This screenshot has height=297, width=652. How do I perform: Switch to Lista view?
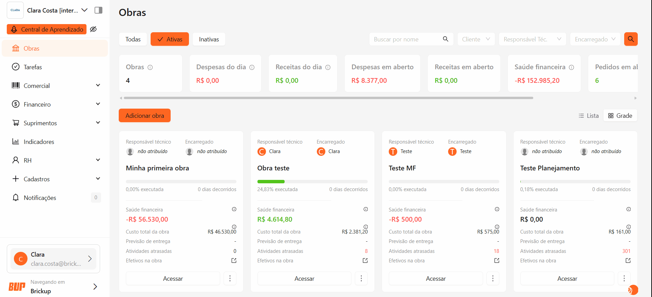click(589, 115)
